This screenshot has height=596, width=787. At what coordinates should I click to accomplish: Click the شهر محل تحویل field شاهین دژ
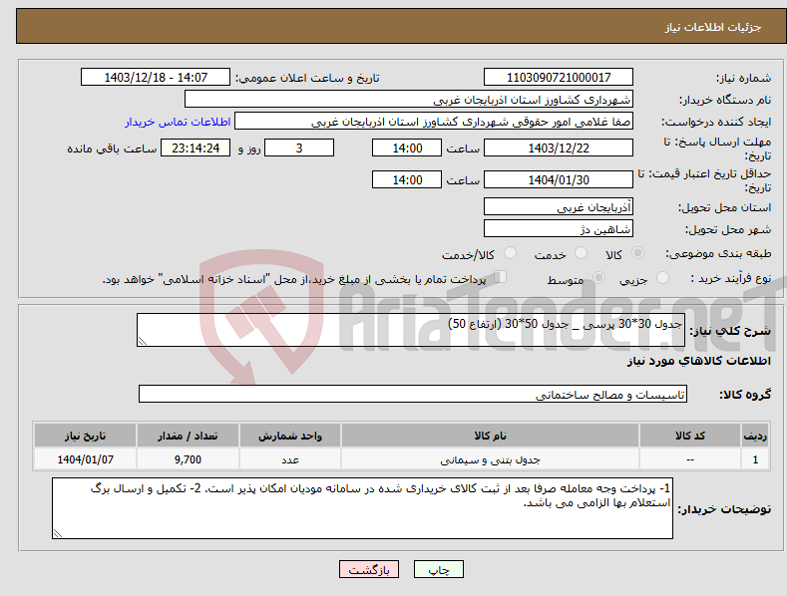tap(559, 229)
